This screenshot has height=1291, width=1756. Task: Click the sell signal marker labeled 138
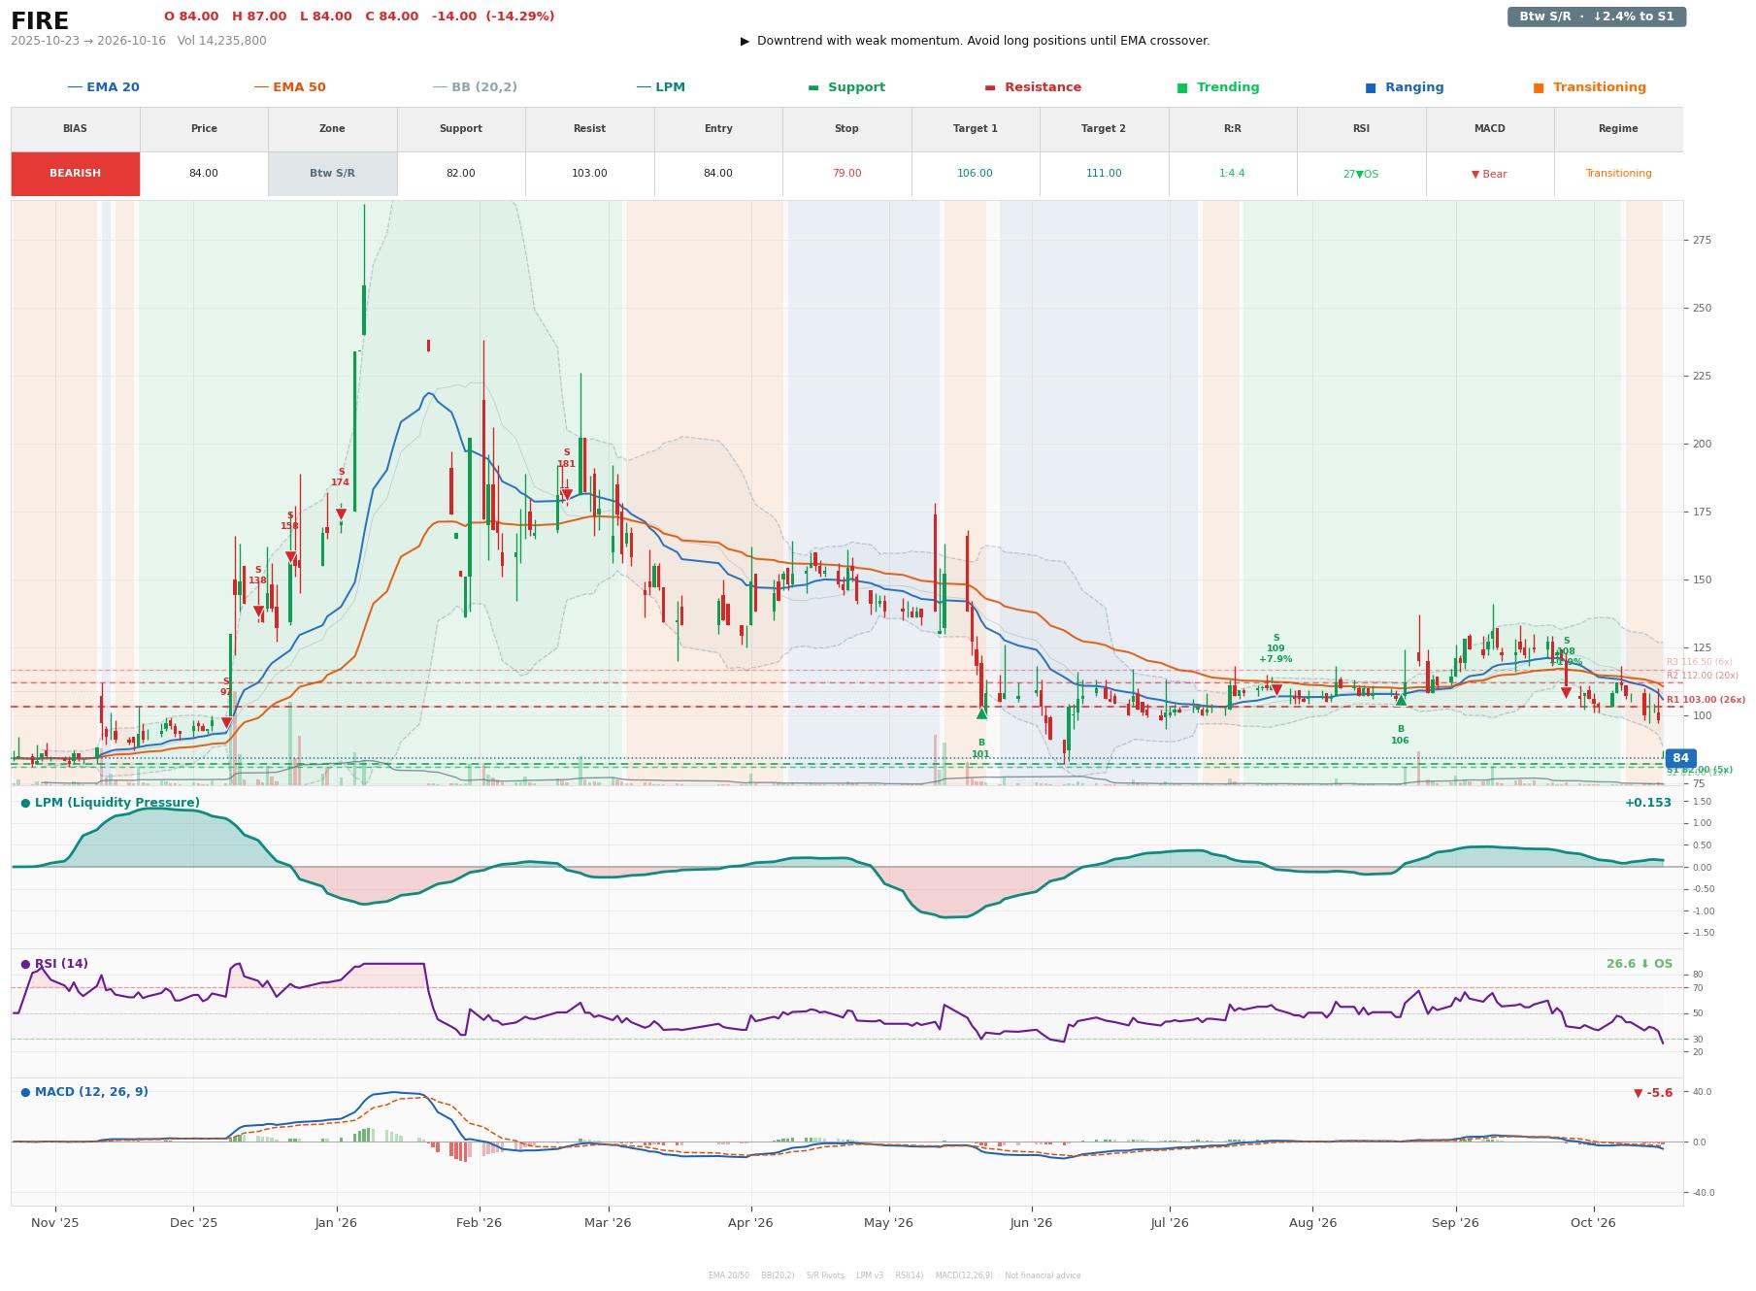[x=258, y=612]
